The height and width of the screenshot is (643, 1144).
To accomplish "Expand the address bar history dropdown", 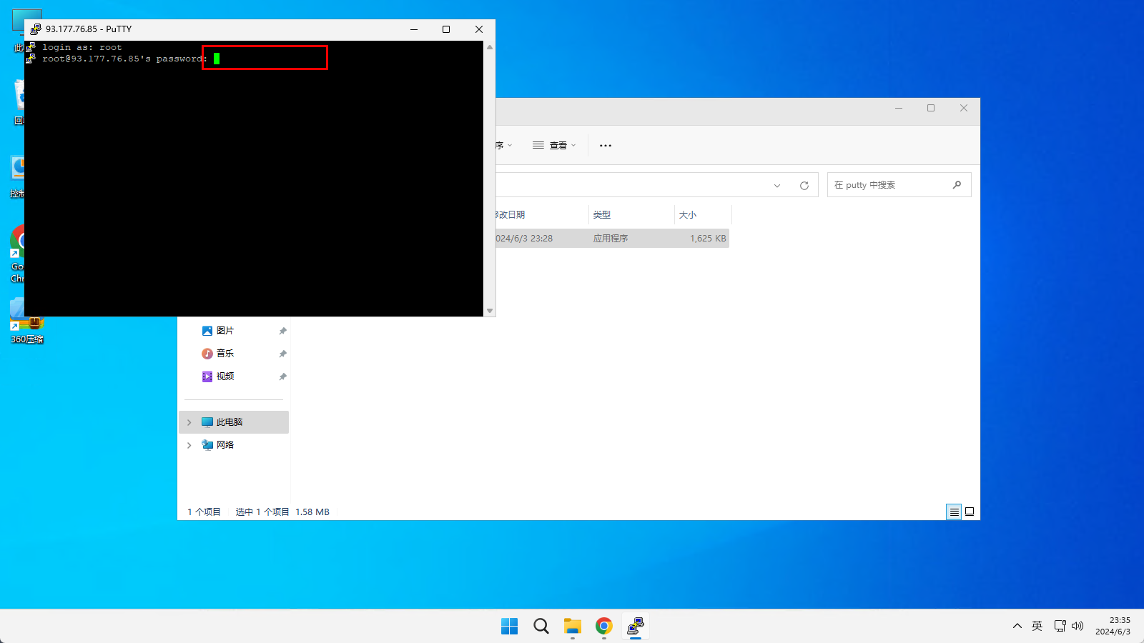I will coord(777,186).
